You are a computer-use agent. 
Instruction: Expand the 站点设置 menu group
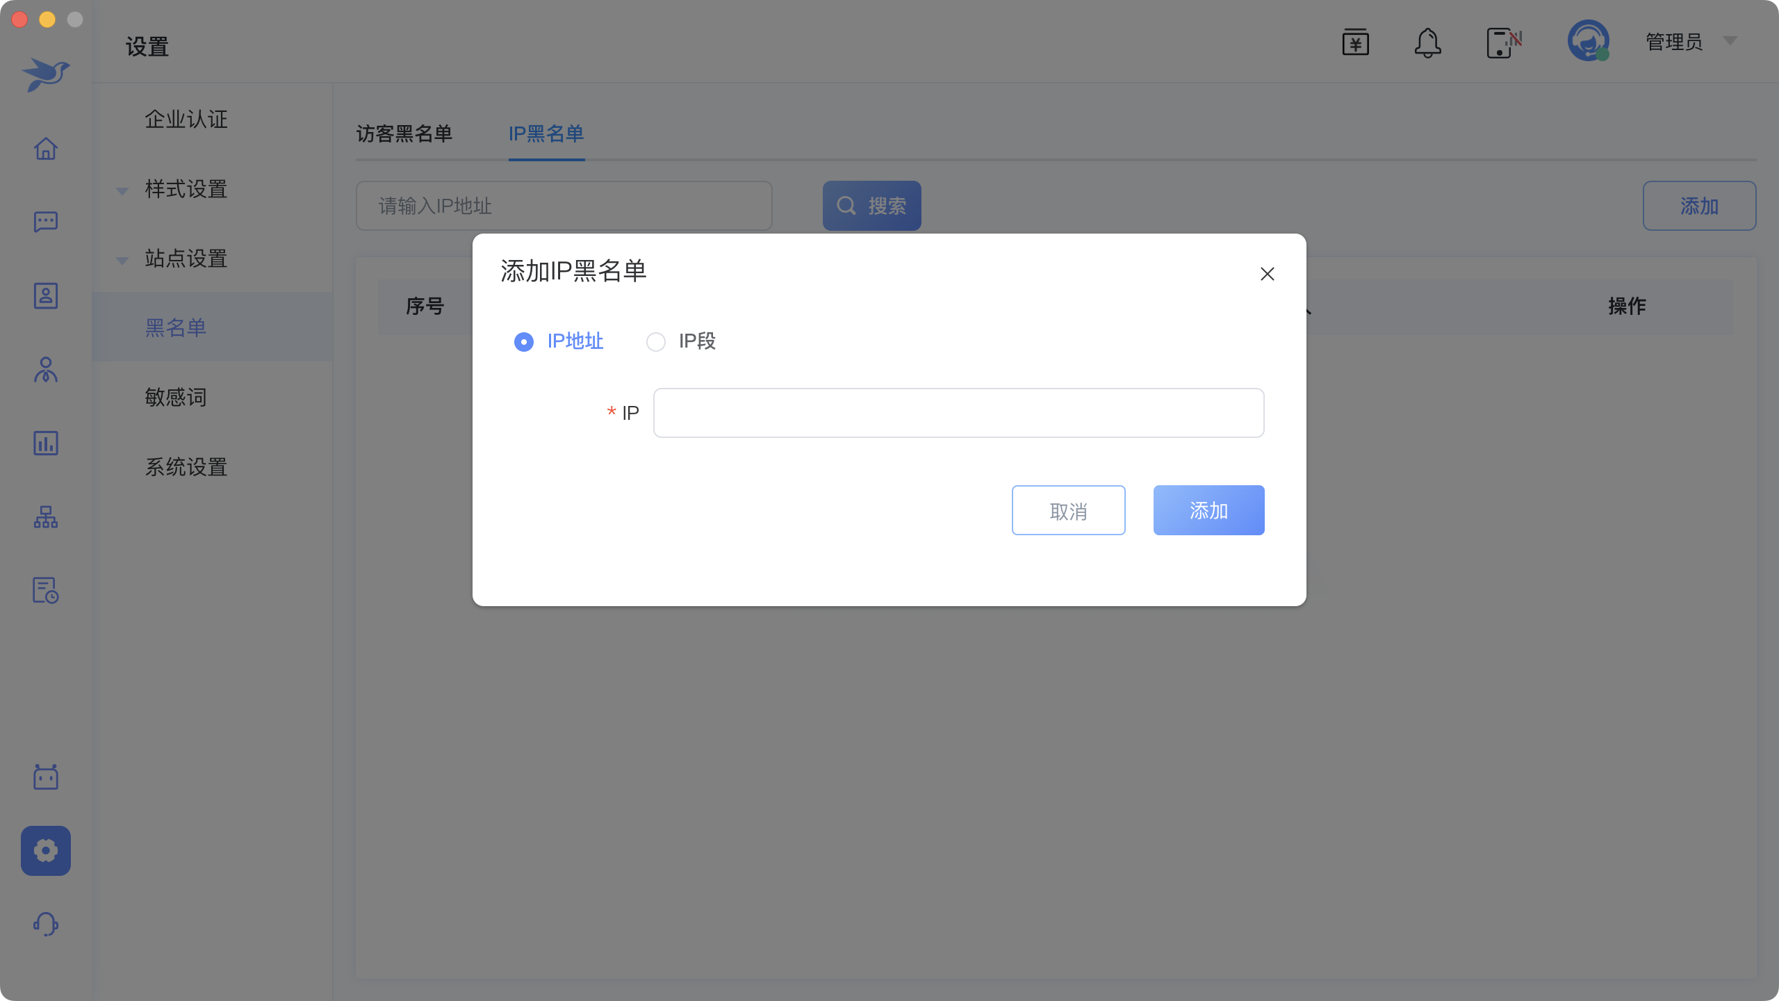tap(186, 259)
